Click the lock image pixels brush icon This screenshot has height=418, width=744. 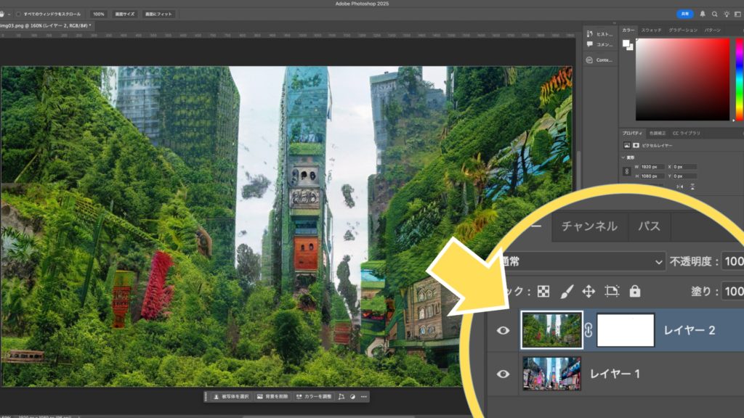tap(567, 291)
